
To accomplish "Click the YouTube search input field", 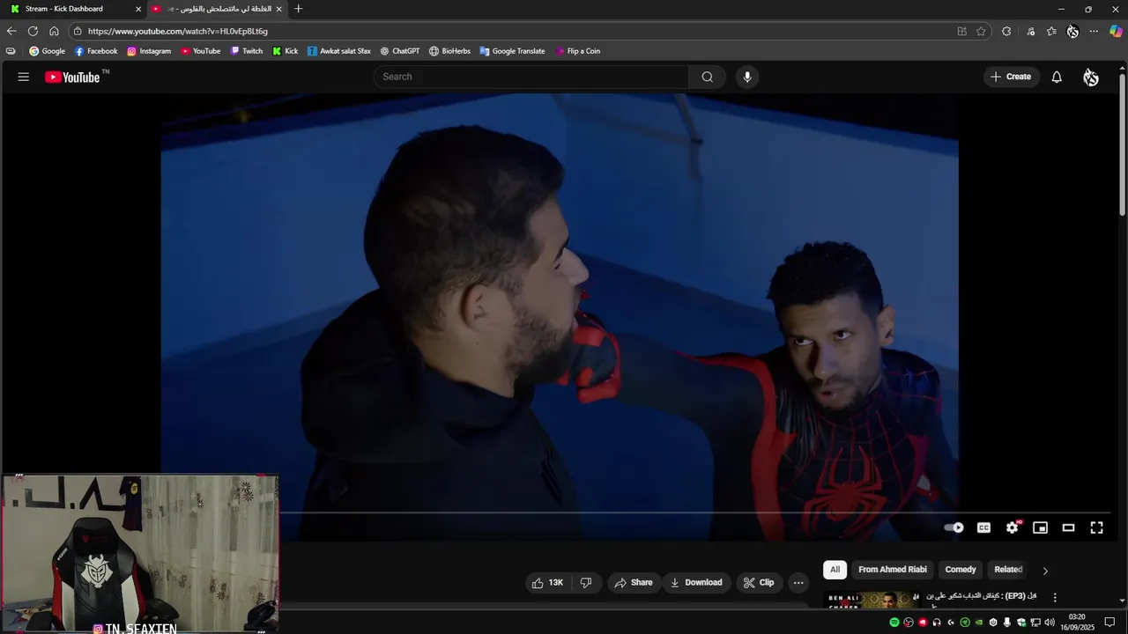I will click(531, 77).
